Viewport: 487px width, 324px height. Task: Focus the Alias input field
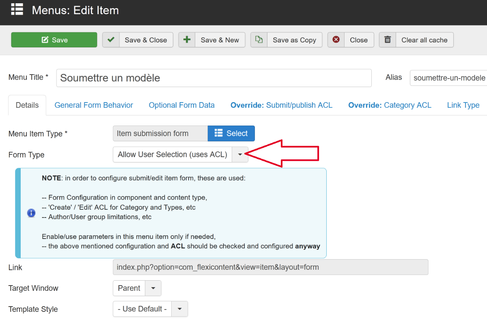point(448,78)
